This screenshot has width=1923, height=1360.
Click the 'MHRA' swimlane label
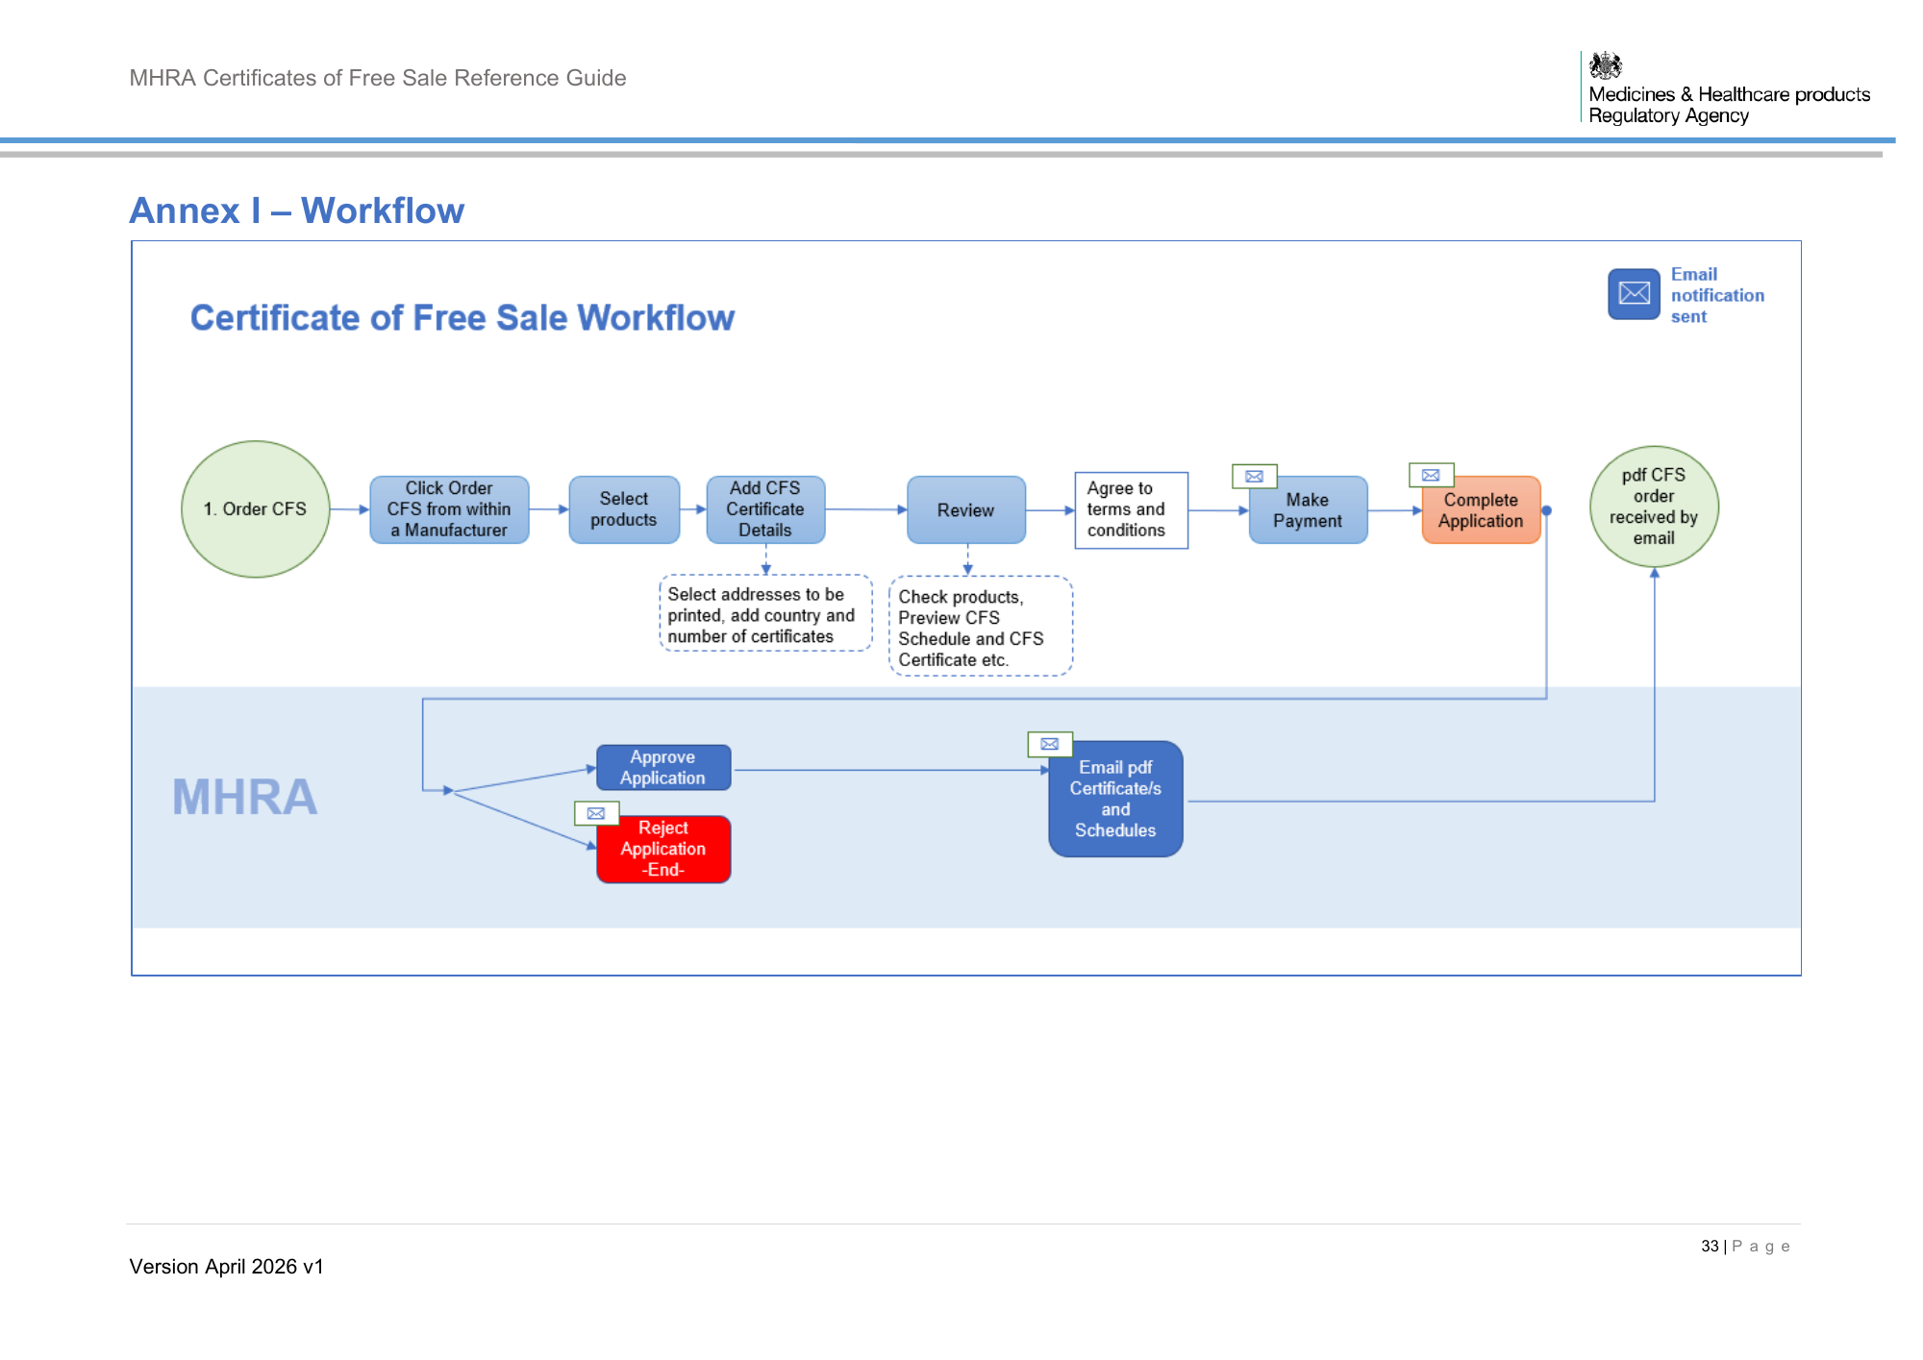click(x=244, y=797)
